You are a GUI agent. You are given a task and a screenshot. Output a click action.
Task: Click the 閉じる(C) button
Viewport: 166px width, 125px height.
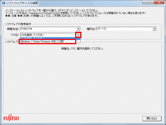(152, 118)
